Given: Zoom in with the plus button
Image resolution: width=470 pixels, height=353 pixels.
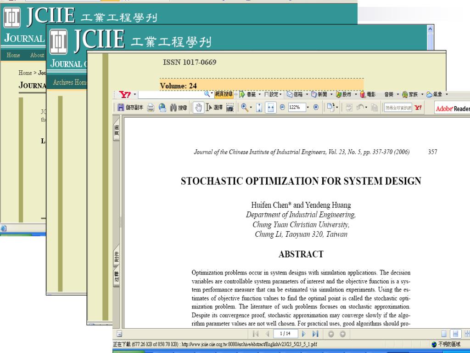Looking at the screenshot, I should click(316, 107).
